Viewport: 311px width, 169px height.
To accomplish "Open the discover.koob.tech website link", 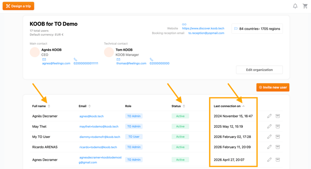I will pos(203,28).
